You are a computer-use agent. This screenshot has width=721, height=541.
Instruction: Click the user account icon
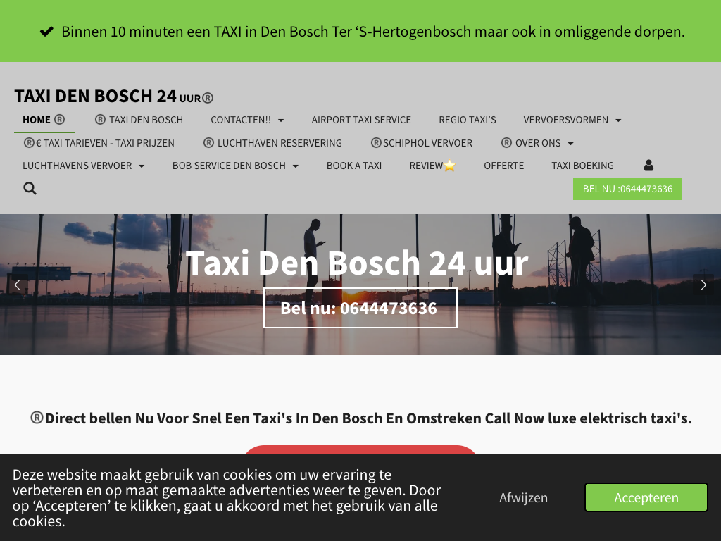click(x=648, y=166)
